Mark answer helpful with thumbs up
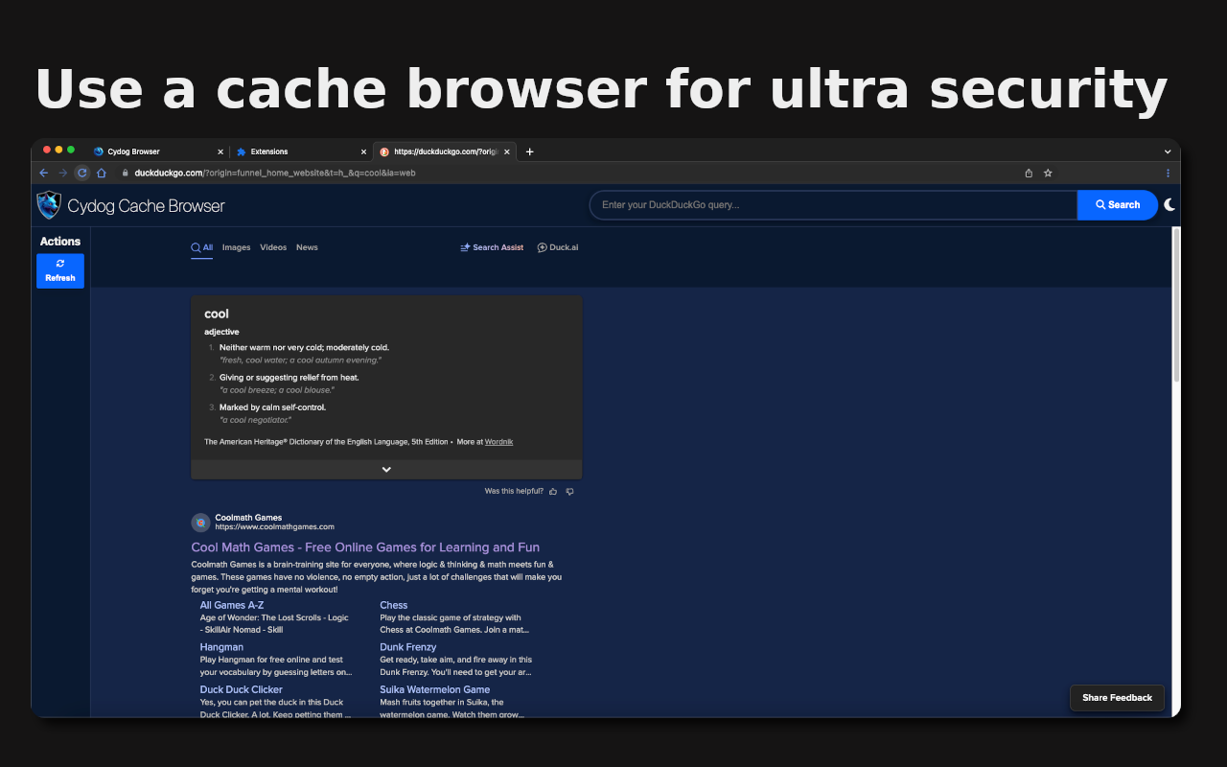This screenshot has width=1227, height=767. [553, 491]
